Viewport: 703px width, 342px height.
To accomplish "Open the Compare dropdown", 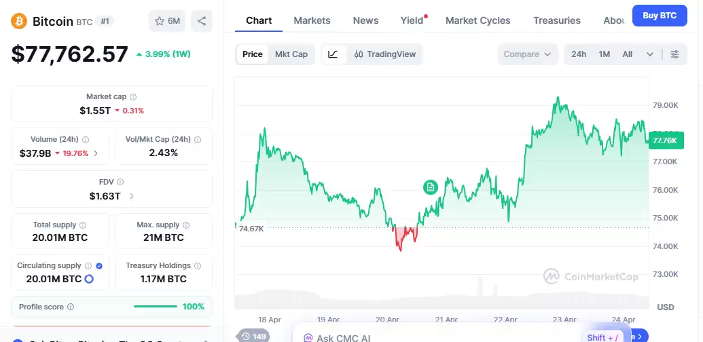I will pyautogui.click(x=527, y=54).
